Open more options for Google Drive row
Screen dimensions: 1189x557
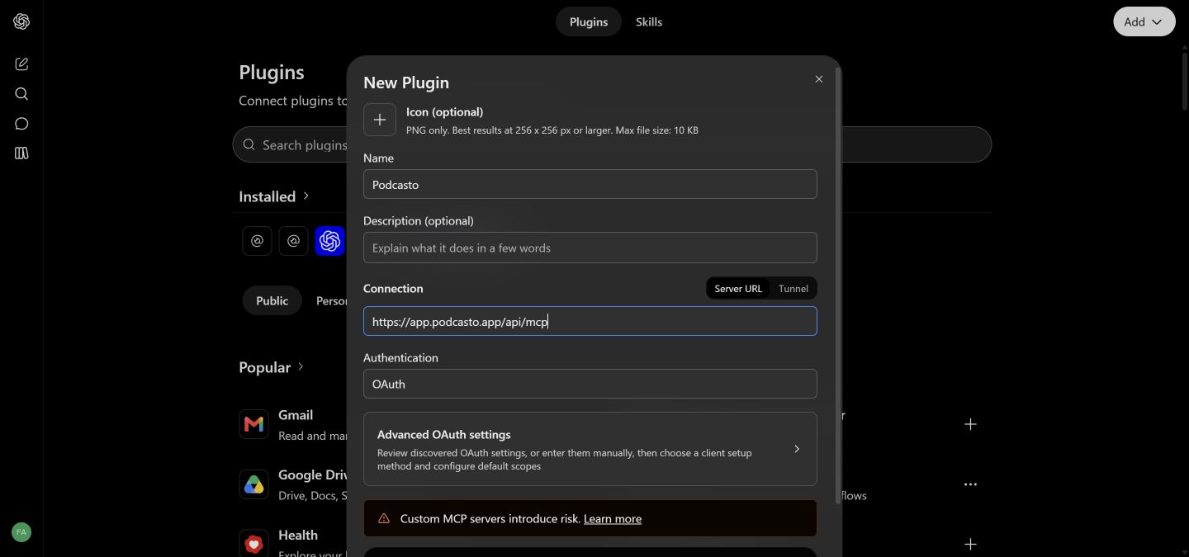pos(970,484)
